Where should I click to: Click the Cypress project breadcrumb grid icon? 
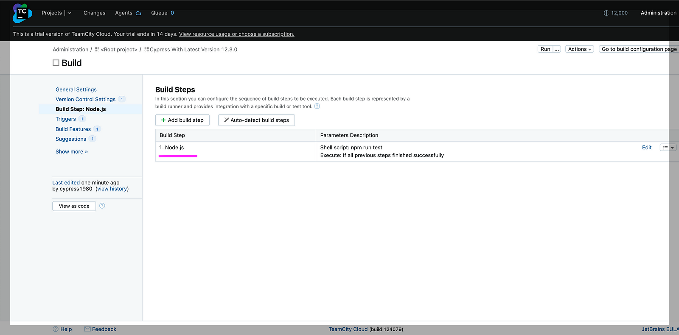pyautogui.click(x=146, y=50)
